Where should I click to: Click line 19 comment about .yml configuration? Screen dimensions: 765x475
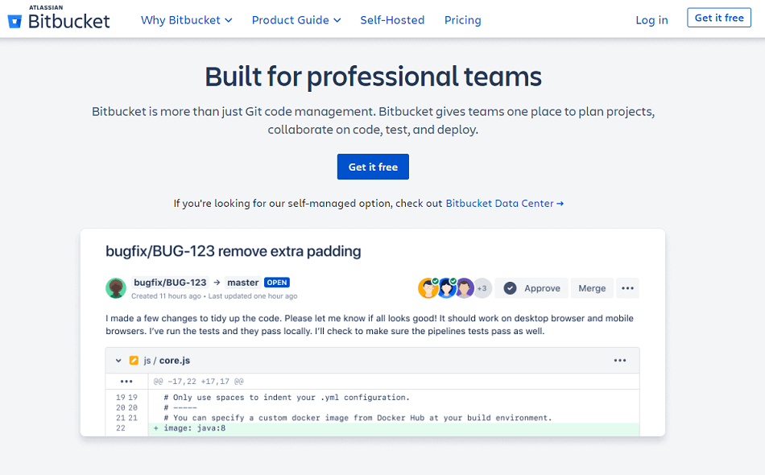click(287, 398)
